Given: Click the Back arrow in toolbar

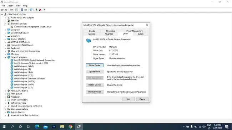Looking at the screenshot, I should (2, 10).
